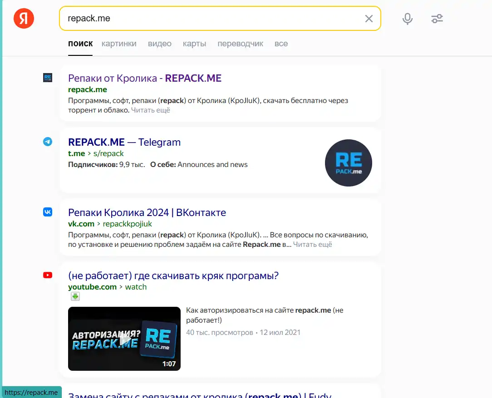492x398 pixels.
Task: Expand Читать ещё in repack.me snippet
Action: click(151, 110)
